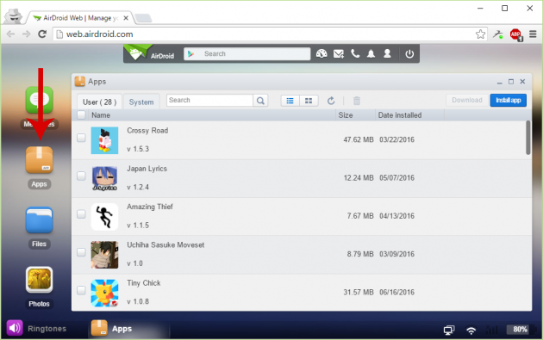
Task: Open the extension icon next to bookmark star
Action: pos(498,34)
